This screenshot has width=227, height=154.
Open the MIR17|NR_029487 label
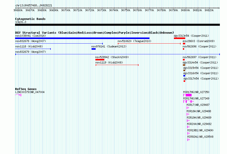click(x=198, y=105)
